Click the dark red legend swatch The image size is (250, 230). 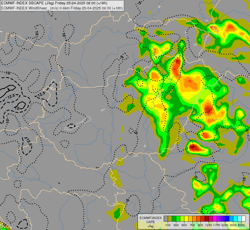point(207,219)
